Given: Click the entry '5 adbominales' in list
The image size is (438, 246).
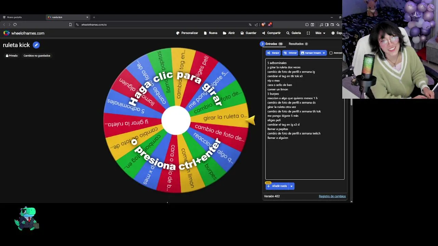Looking at the screenshot, I should pos(277,63).
